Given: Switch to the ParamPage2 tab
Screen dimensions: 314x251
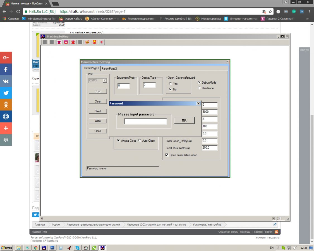Looking at the screenshot, I should tap(109, 69).
